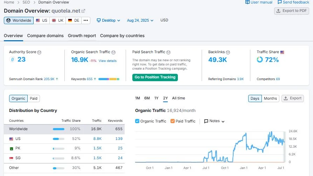The image size is (313, 176).
Task: Click the external link icon beside quotela.net
Action: [x=83, y=11]
